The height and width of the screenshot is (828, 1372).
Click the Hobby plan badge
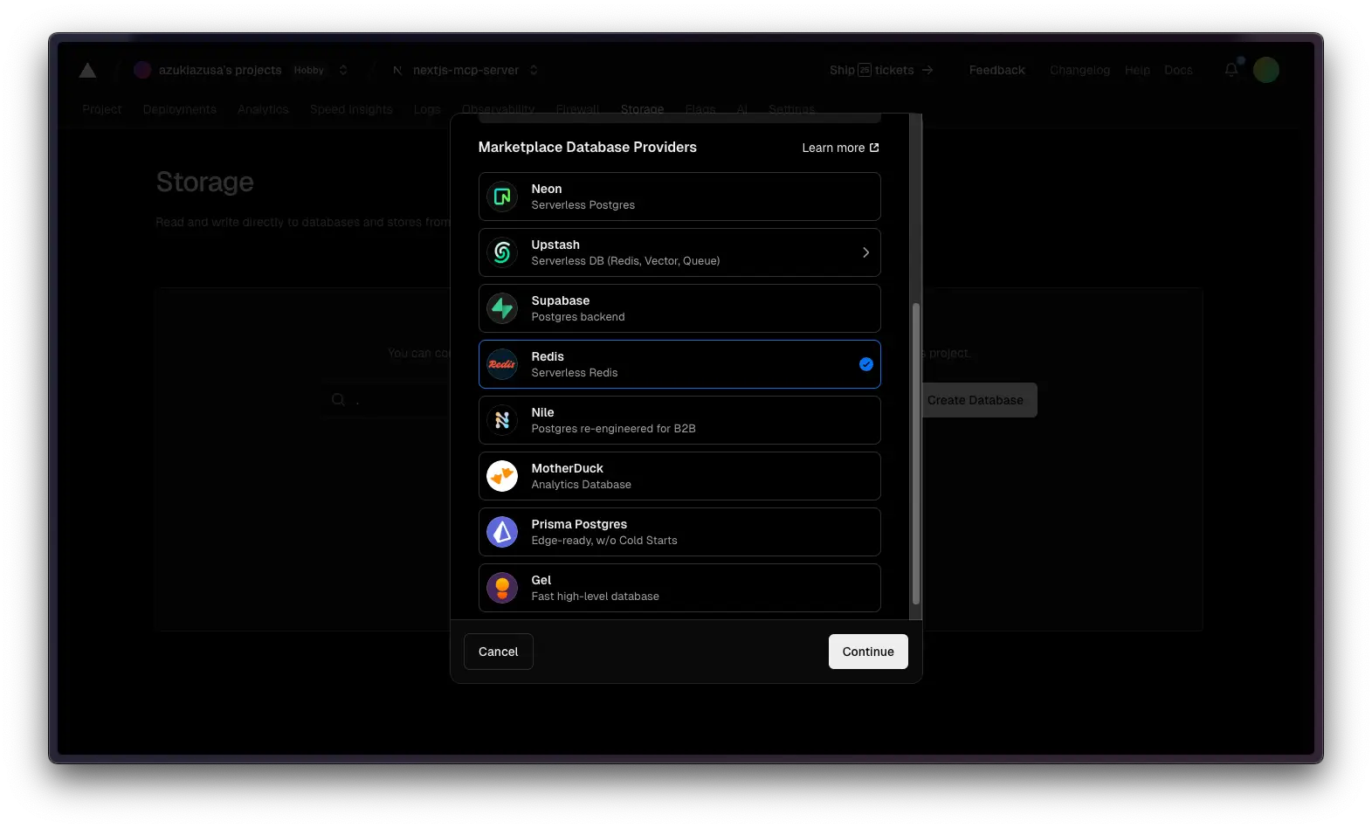tap(309, 70)
